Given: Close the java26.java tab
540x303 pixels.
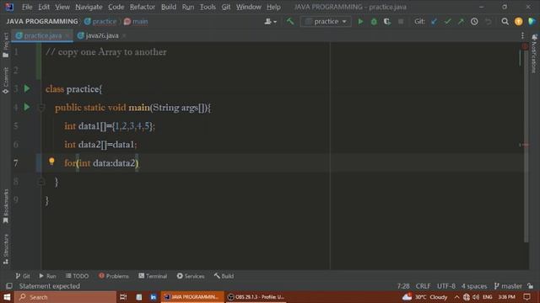Looking at the screenshot, I should click(x=124, y=35).
